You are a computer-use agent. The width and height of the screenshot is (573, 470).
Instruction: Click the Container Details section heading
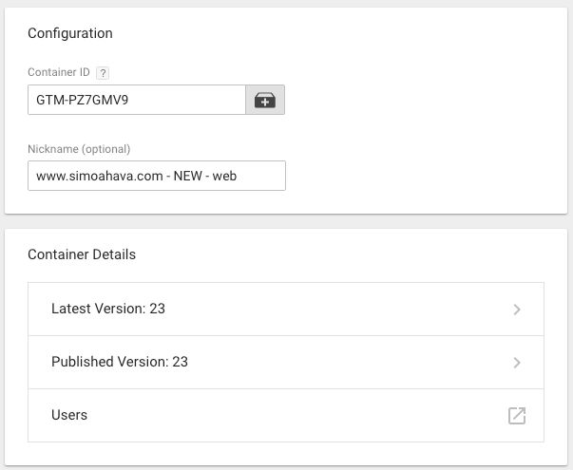pyautogui.click(x=82, y=254)
